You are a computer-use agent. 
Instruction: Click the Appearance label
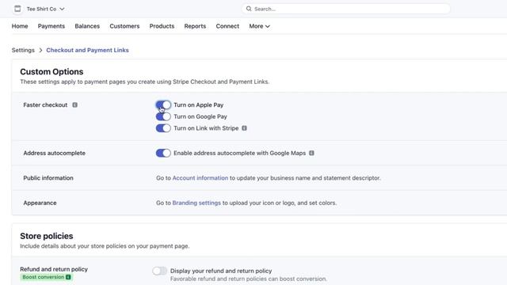click(x=40, y=203)
